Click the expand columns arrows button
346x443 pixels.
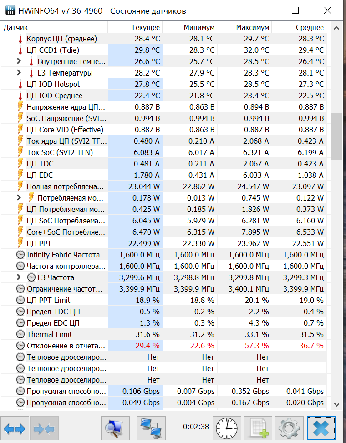tap(15, 428)
